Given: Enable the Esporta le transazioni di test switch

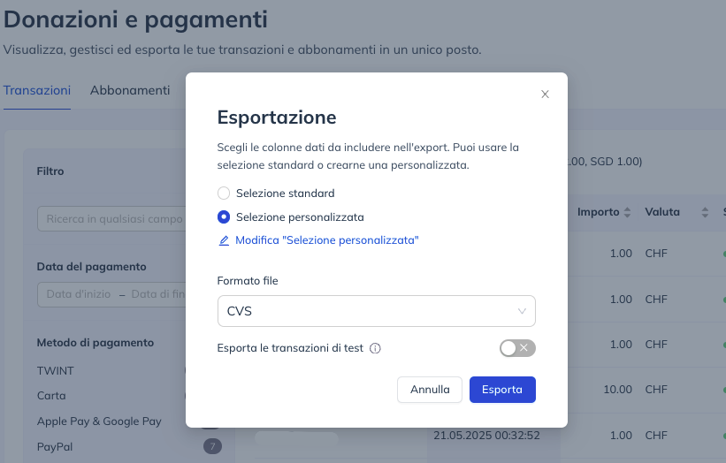Looking at the screenshot, I should pyautogui.click(x=517, y=348).
